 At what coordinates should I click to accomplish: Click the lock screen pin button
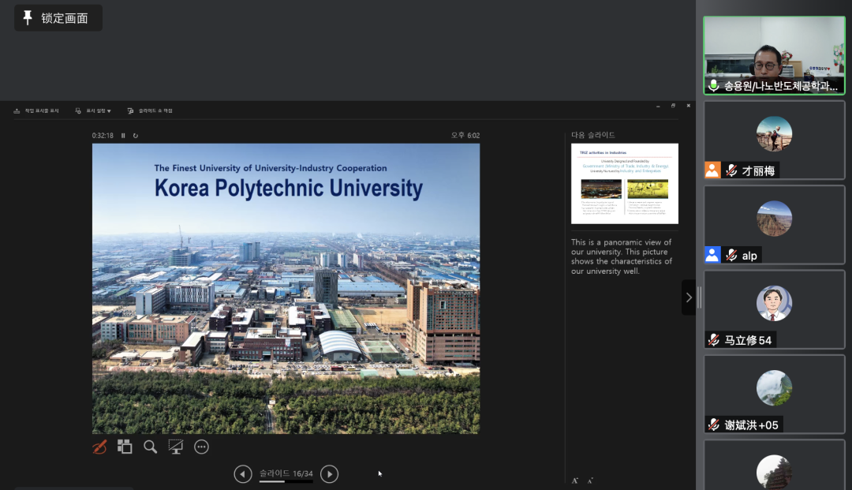point(58,18)
